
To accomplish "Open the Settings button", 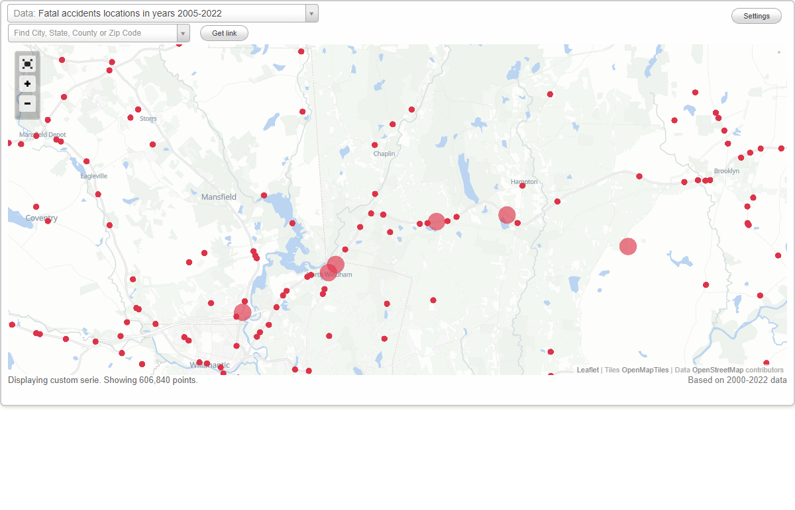I will point(757,17).
